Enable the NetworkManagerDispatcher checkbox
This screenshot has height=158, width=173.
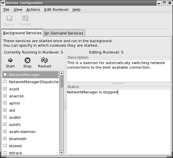pyautogui.click(x=5, y=82)
